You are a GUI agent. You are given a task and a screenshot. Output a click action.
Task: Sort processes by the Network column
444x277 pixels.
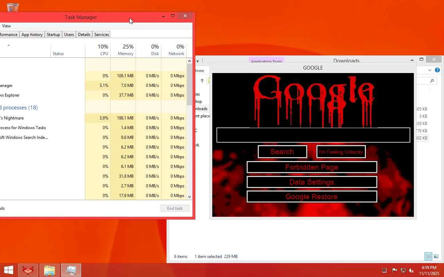[x=174, y=50]
